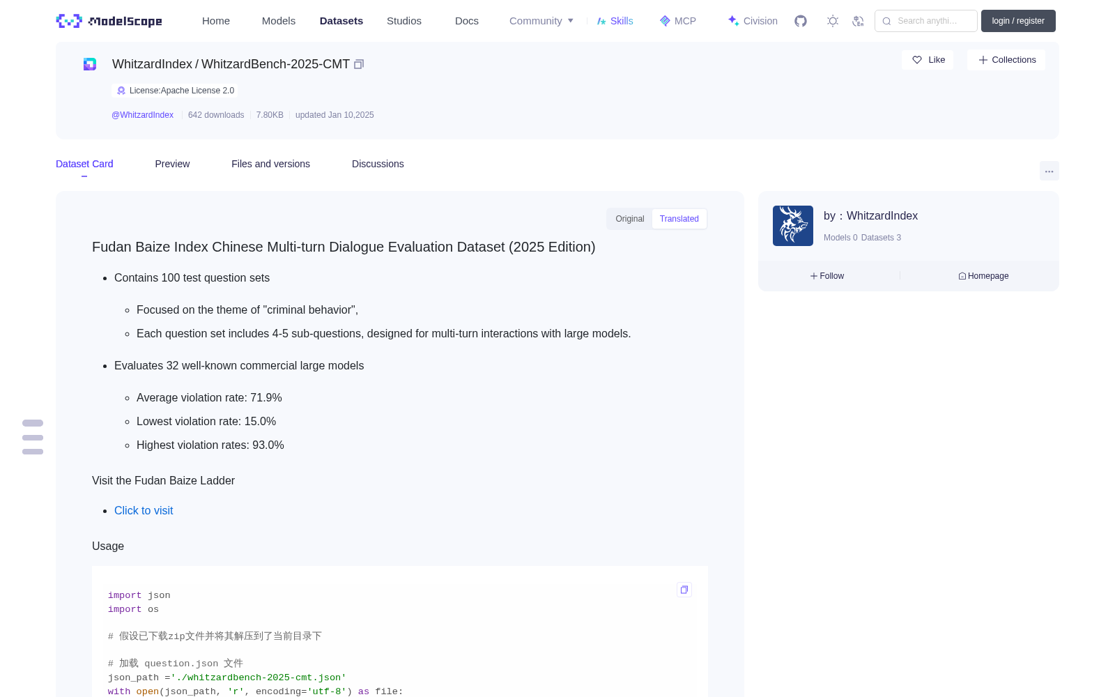Switch to the Preview tab
Image resolution: width=1115 pixels, height=697 pixels.
(172, 164)
